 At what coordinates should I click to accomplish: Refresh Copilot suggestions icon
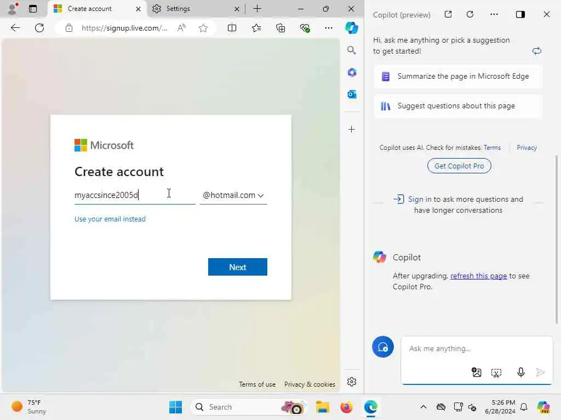pos(537,51)
